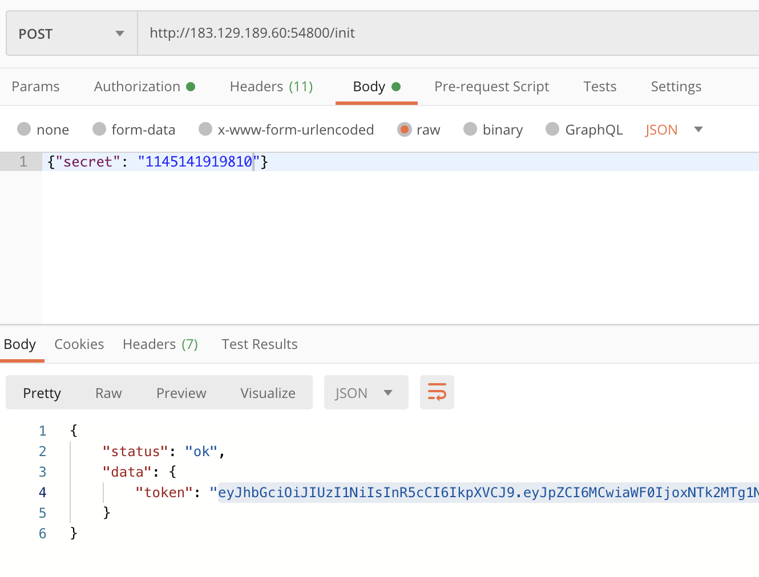Toggle response line wrapping icon
Image resolution: width=759 pixels, height=577 pixels.
pyautogui.click(x=437, y=392)
